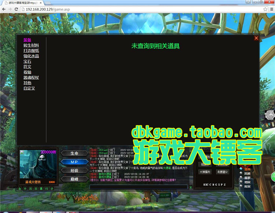Select the 打造图纸 category
The image size is (275, 213).
pos(31,51)
